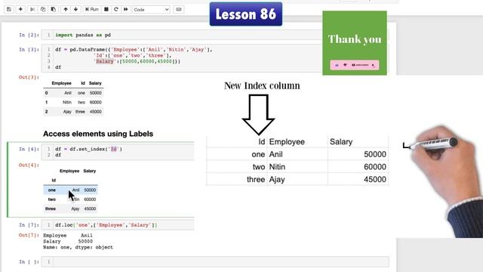Click the 'Employee' header in the Out[3] table

pos(61,83)
